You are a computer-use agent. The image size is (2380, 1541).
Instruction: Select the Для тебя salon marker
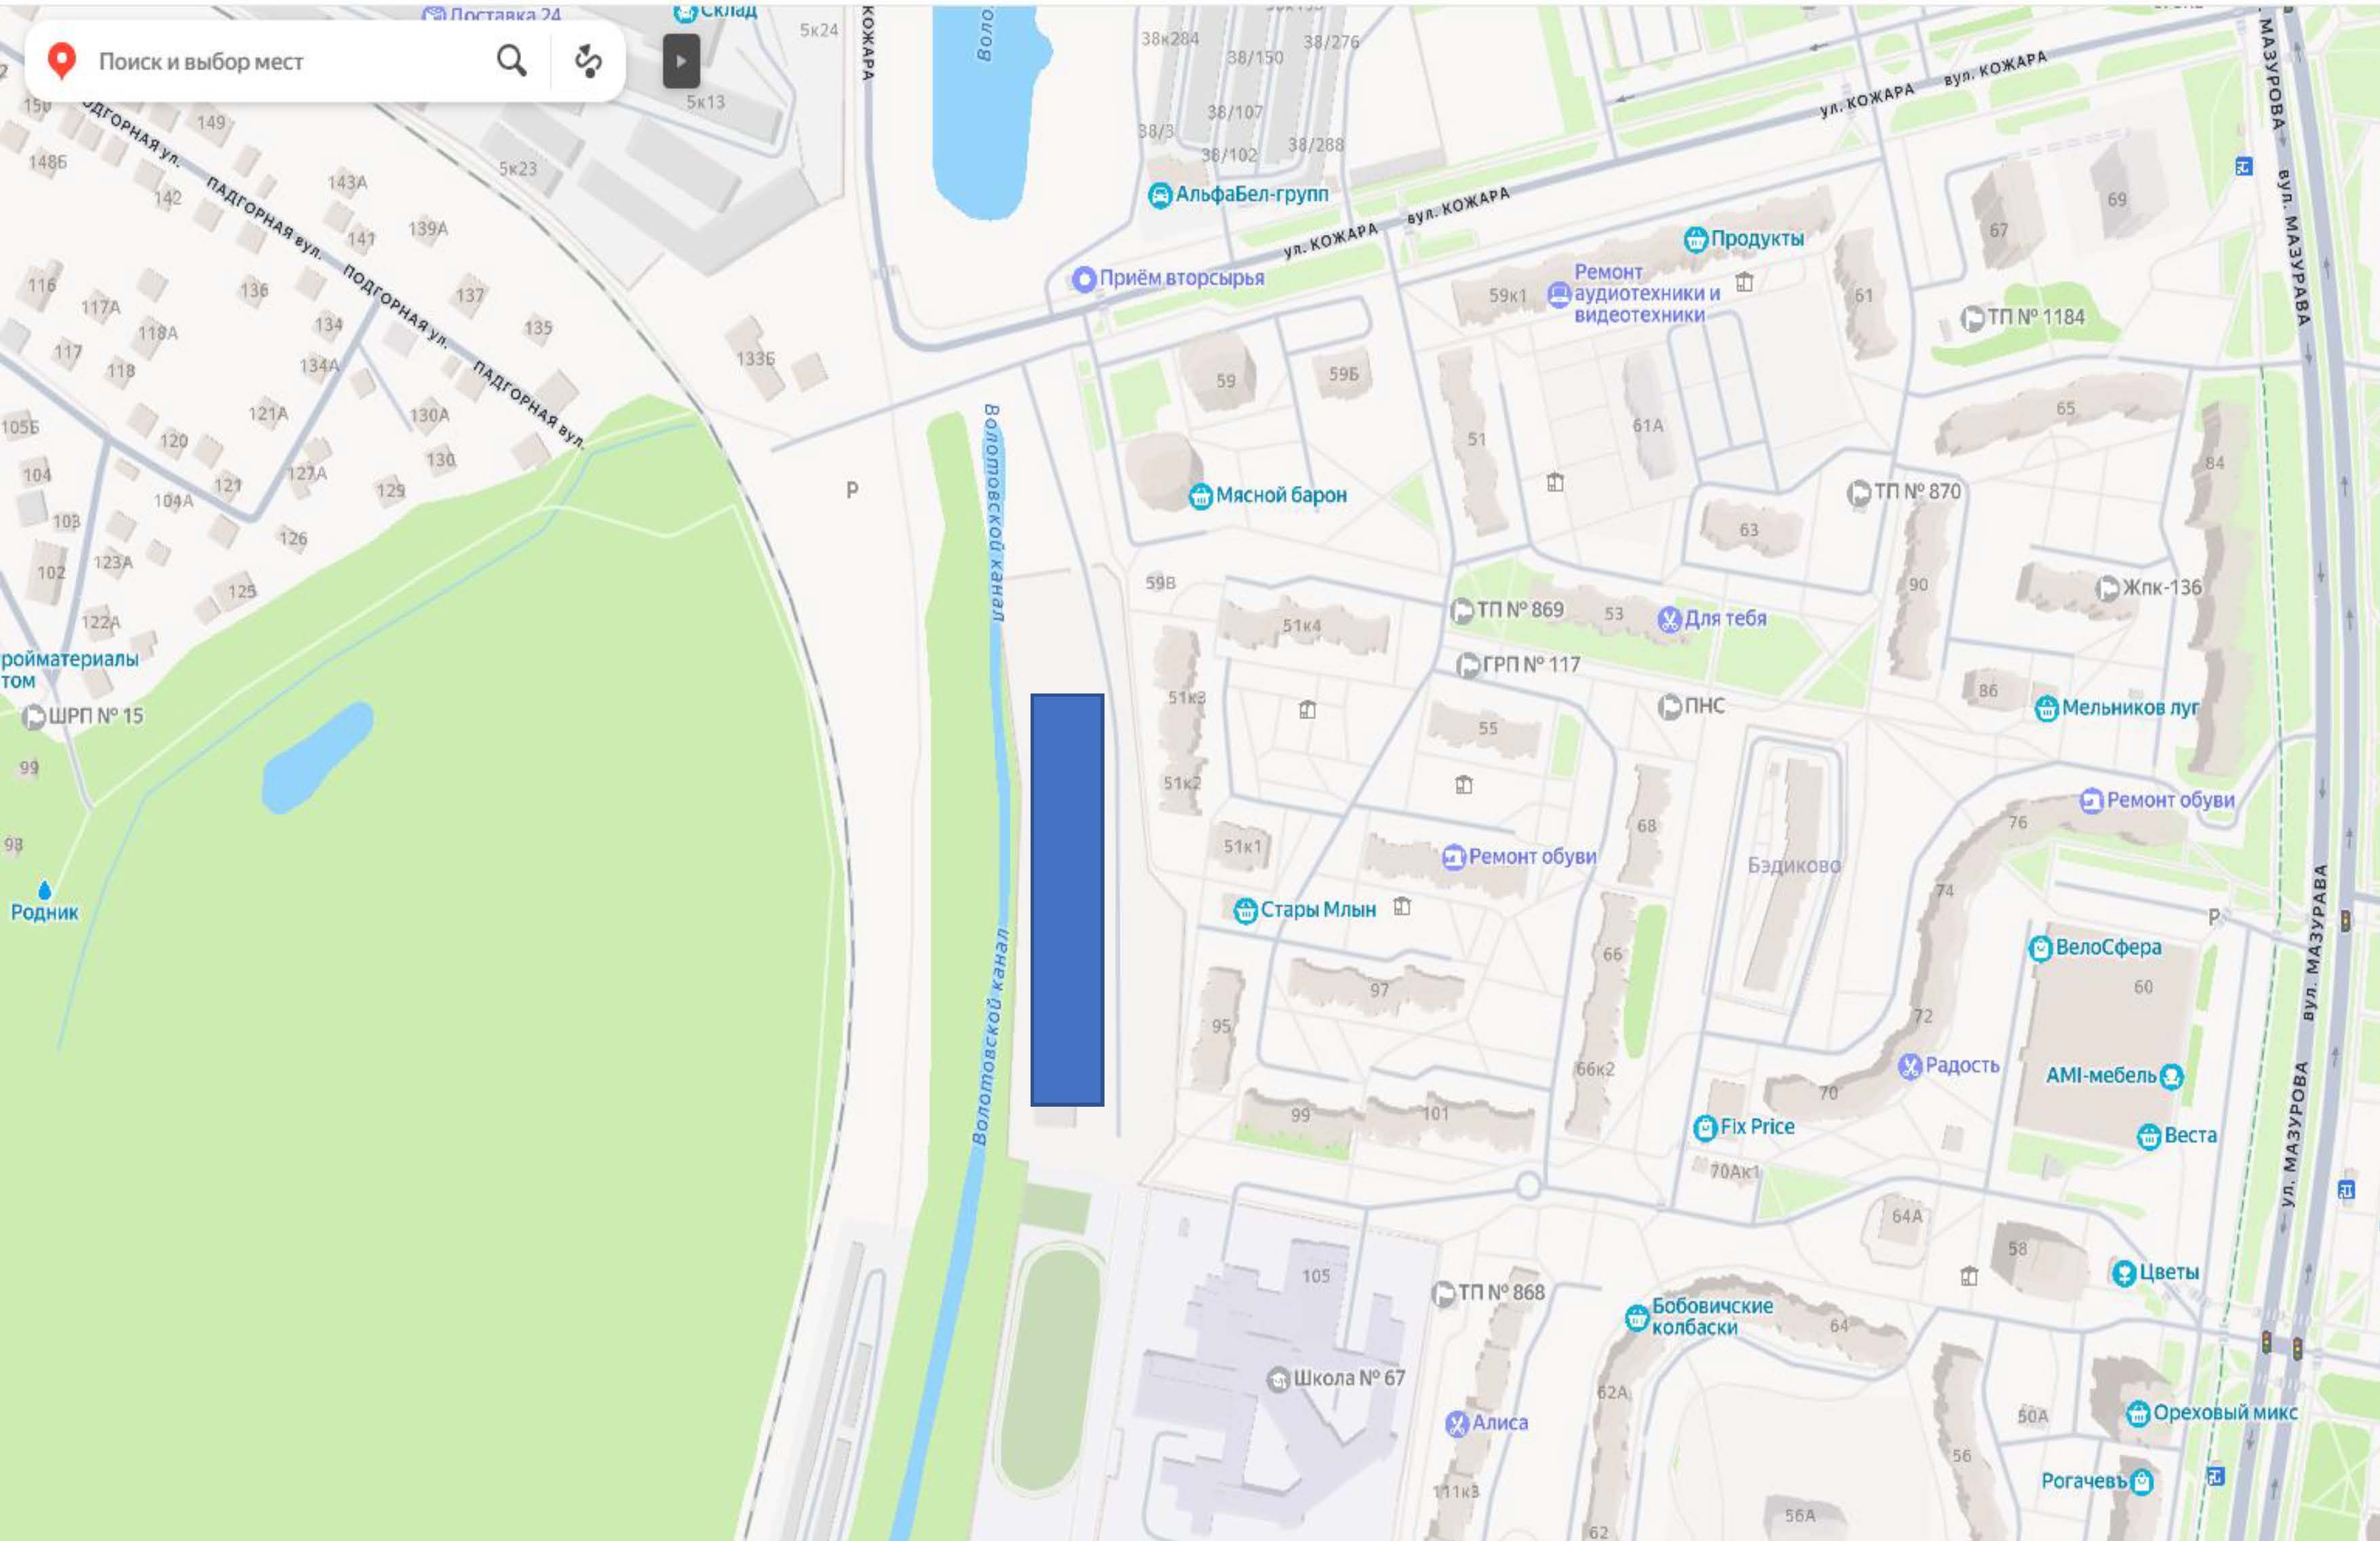coord(1668,619)
